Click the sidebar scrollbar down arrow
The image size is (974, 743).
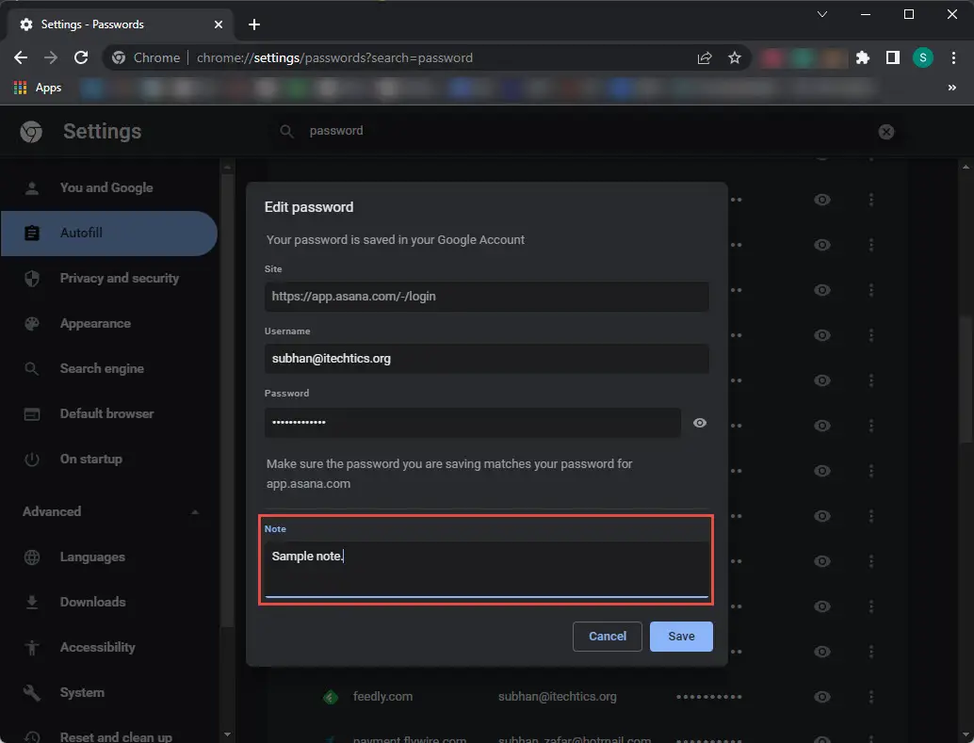(x=227, y=735)
